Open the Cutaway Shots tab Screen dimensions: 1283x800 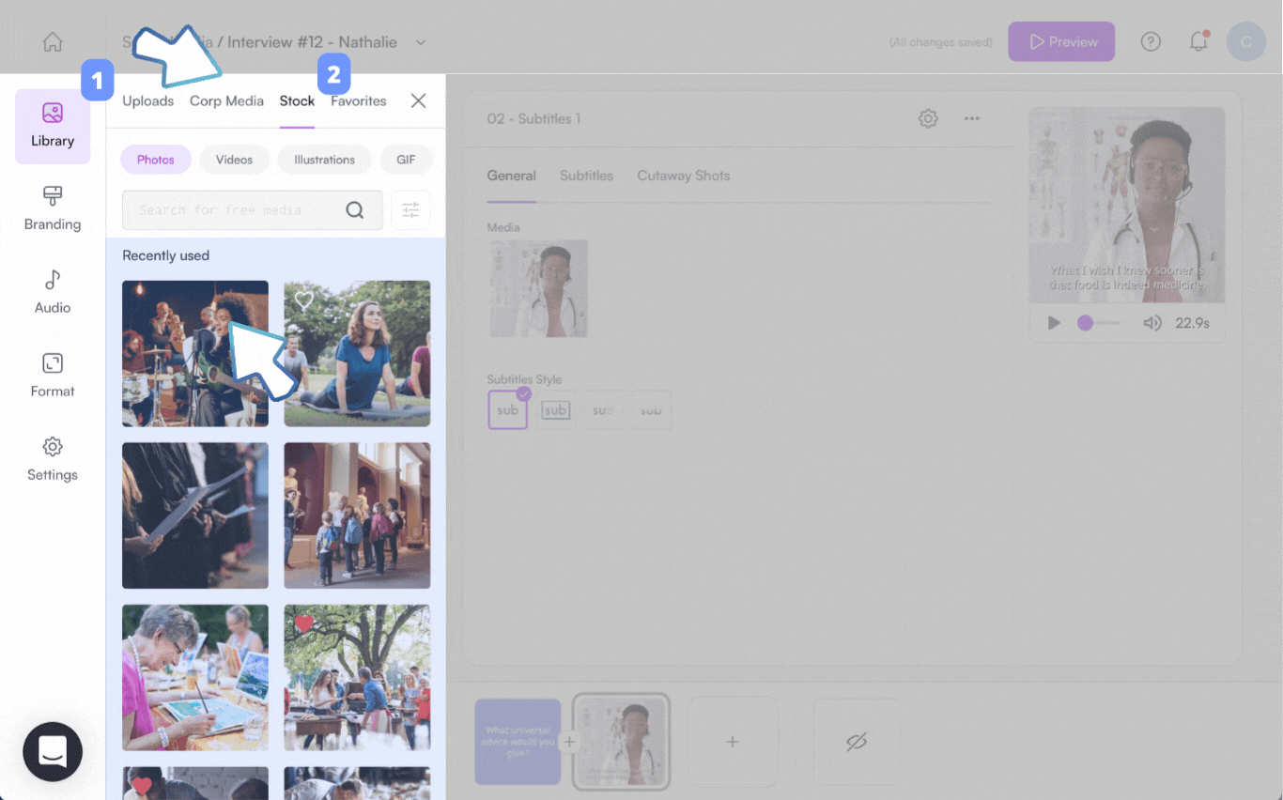684,176
